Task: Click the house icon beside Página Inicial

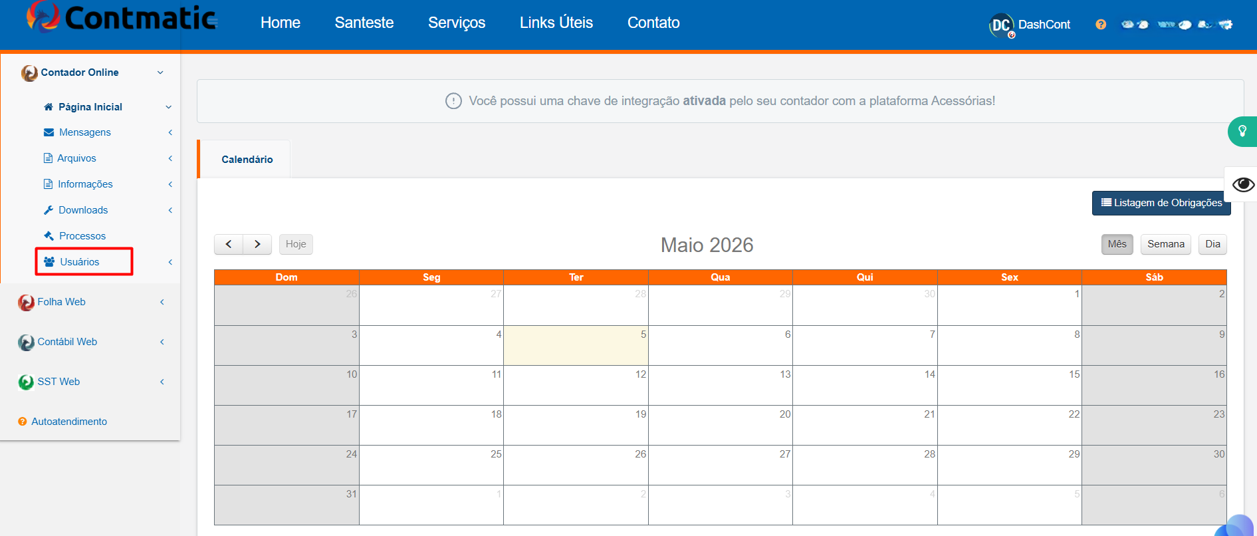Action: click(x=49, y=106)
